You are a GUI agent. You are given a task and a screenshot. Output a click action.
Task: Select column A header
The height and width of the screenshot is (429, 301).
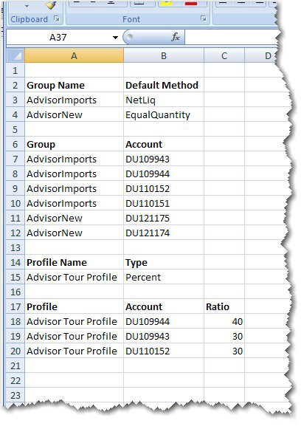(x=74, y=56)
